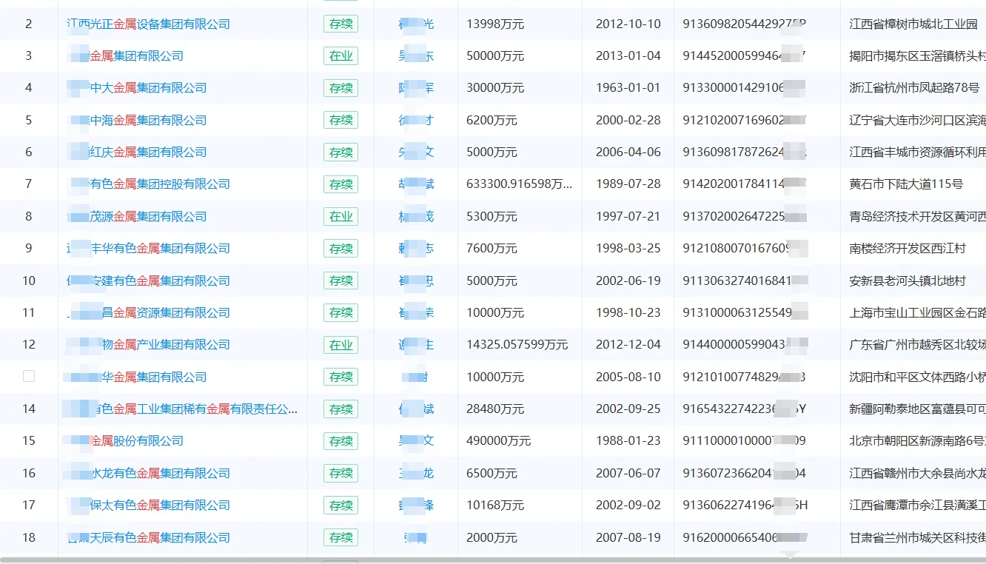
Task: Click the 30000万元 capital cell
Action: 495,87
